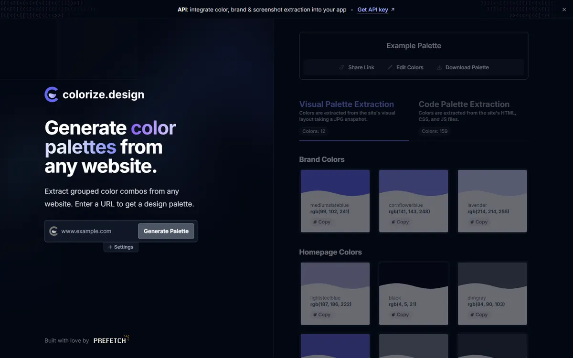
Task: Copy the black color value
Action: [x=400, y=315]
